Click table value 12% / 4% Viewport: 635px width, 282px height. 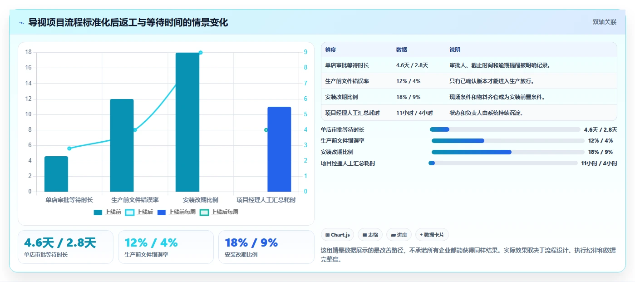408,81
